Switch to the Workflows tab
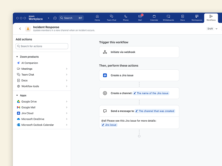The width and height of the screenshot is (222, 166). pos(211,17)
